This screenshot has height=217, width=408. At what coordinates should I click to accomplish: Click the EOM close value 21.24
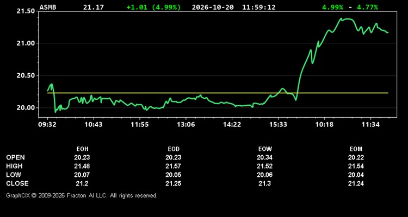[356, 183]
